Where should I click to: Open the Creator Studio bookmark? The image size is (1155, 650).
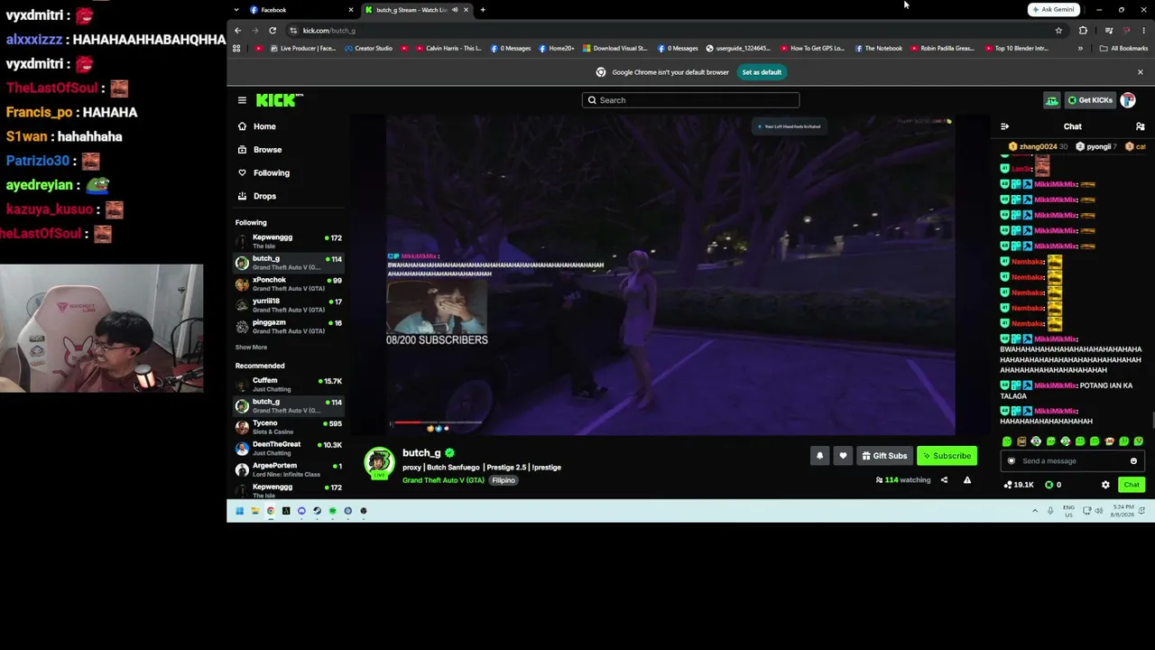click(x=368, y=49)
